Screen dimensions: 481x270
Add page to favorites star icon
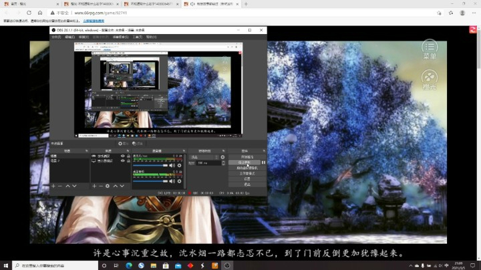pyautogui.click(x=439, y=13)
